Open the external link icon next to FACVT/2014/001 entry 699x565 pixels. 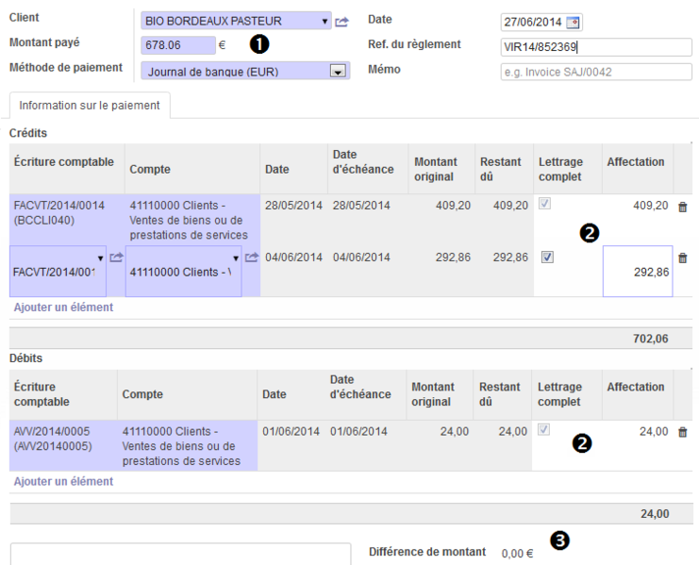coord(116,258)
